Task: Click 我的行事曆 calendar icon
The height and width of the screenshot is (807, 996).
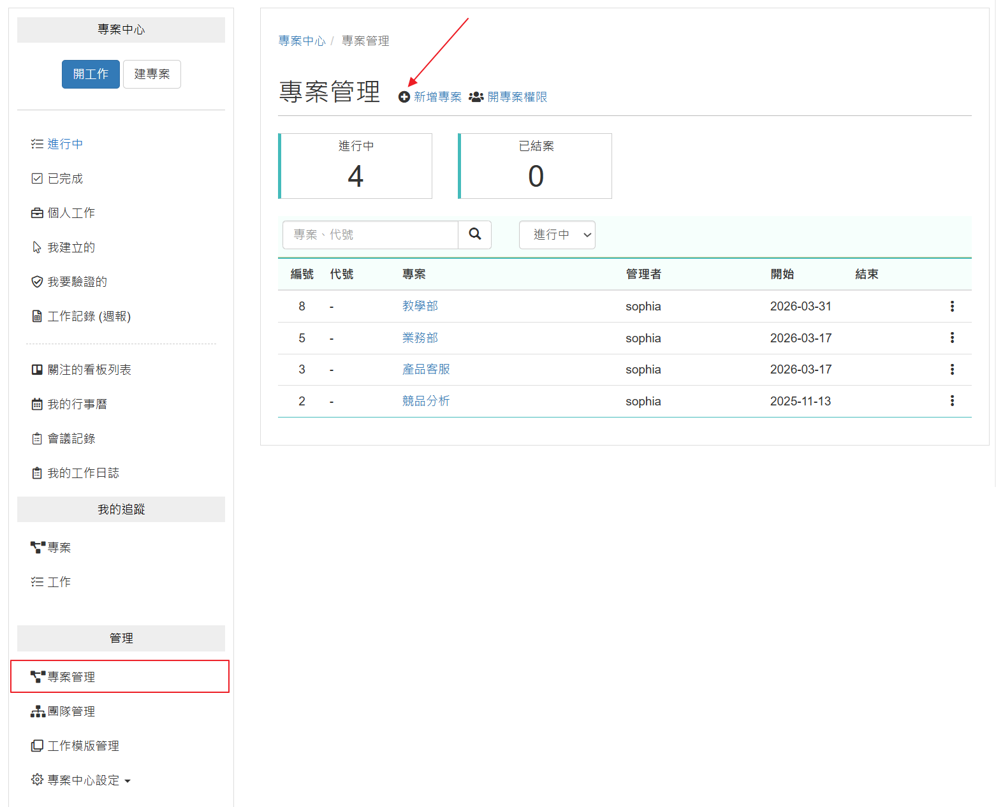Action: 37,404
